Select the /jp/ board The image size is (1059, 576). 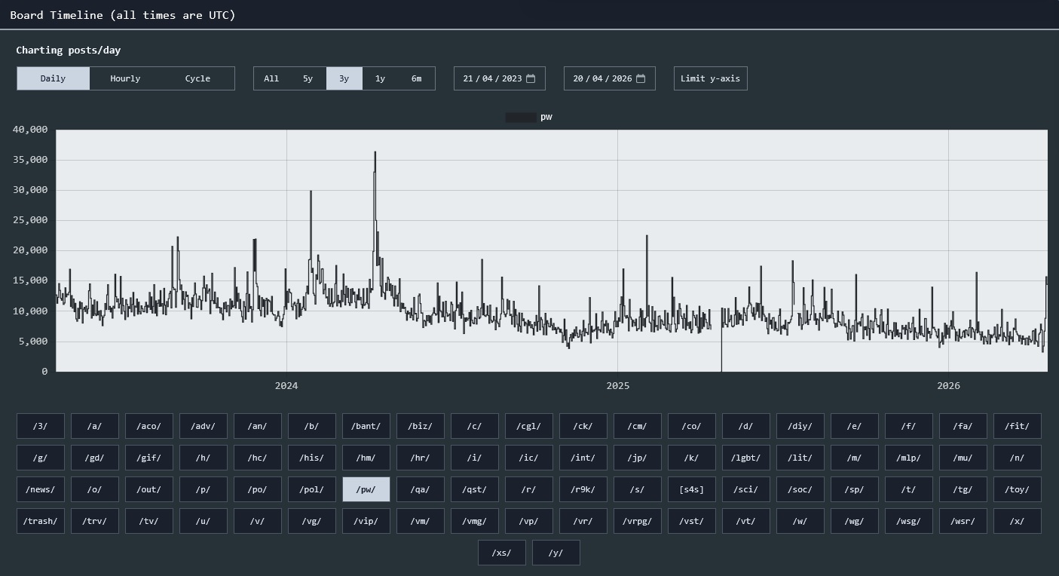(x=638, y=458)
